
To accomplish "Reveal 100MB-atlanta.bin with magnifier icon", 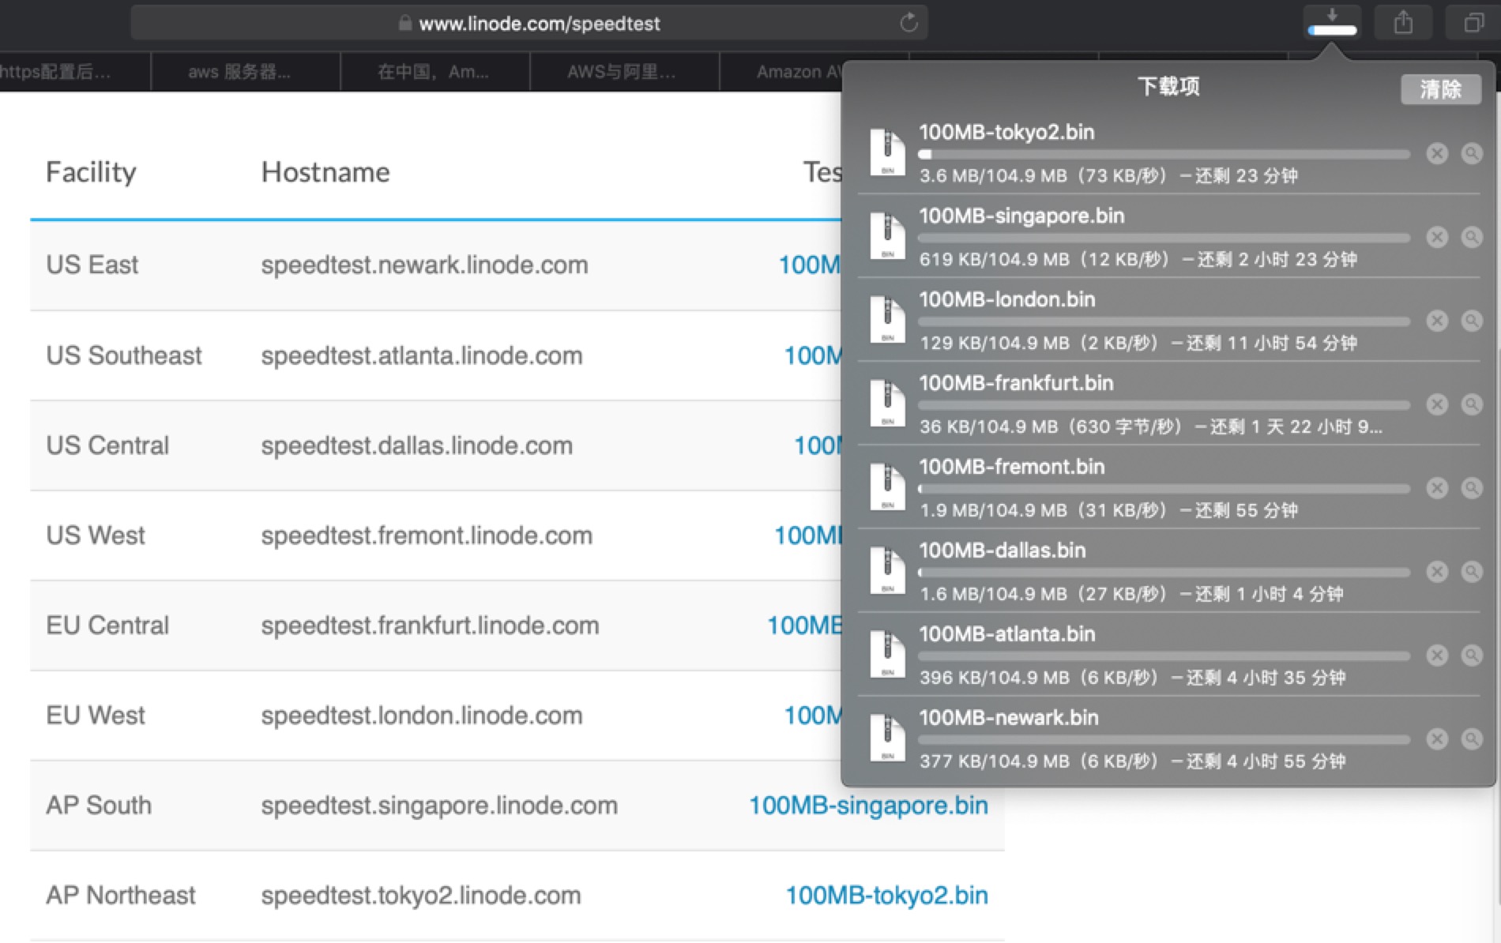I will tap(1472, 656).
